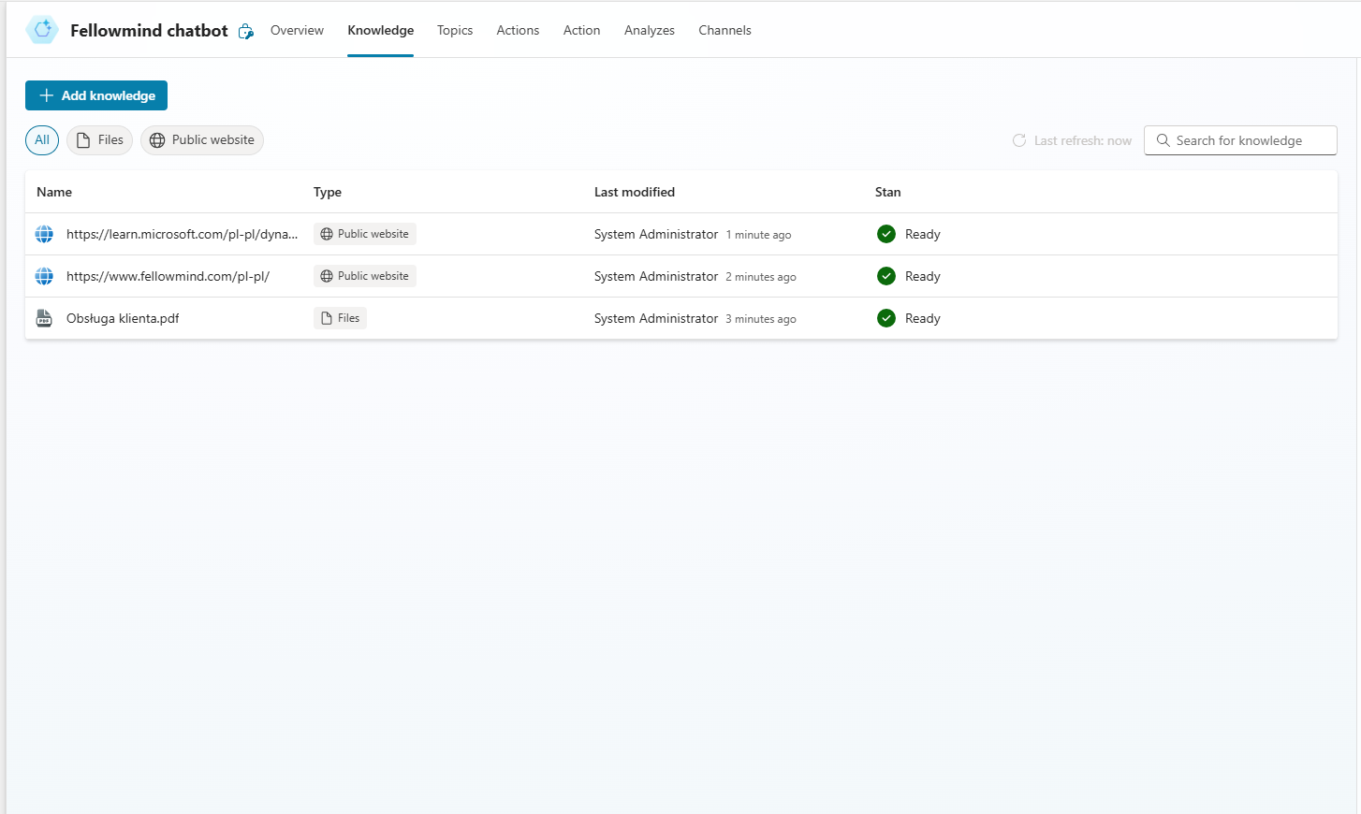Click Last refresh: now text
1361x814 pixels.
tap(1083, 140)
